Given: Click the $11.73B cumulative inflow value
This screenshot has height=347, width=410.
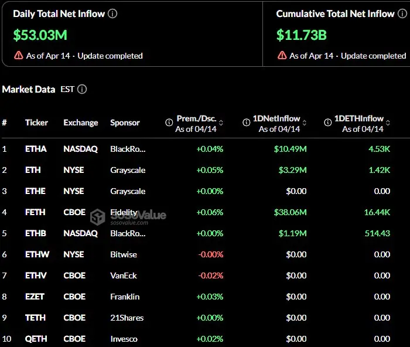Looking at the screenshot, I should pyautogui.click(x=302, y=35).
